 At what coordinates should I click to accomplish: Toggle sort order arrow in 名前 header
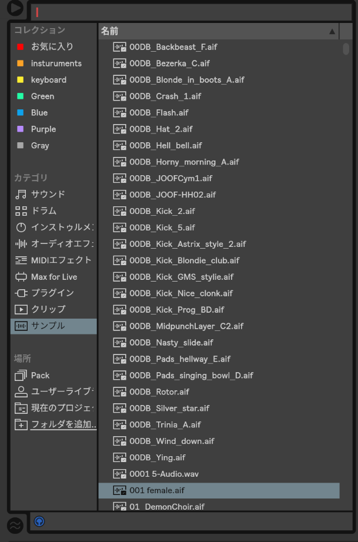click(x=332, y=31)
